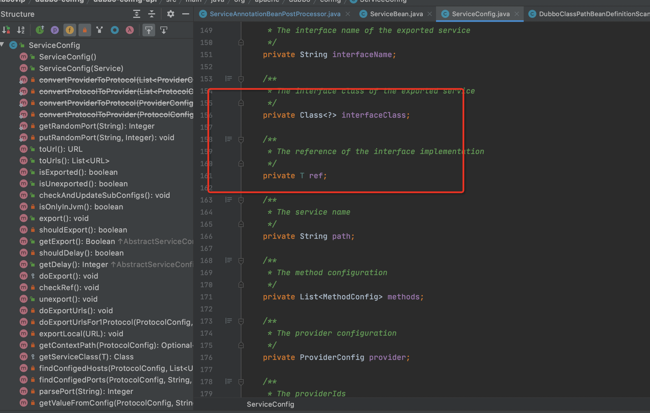Switch to ServiceBean.java tab
The height and width of the screenshot is (413, 650).
coord(397,14)
